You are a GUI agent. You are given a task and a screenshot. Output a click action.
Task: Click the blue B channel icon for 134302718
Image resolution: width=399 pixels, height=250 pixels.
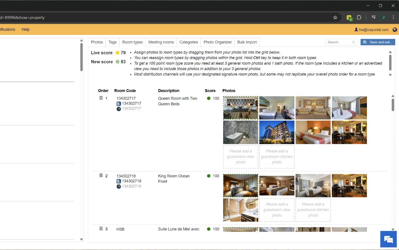tap(119, 181)
